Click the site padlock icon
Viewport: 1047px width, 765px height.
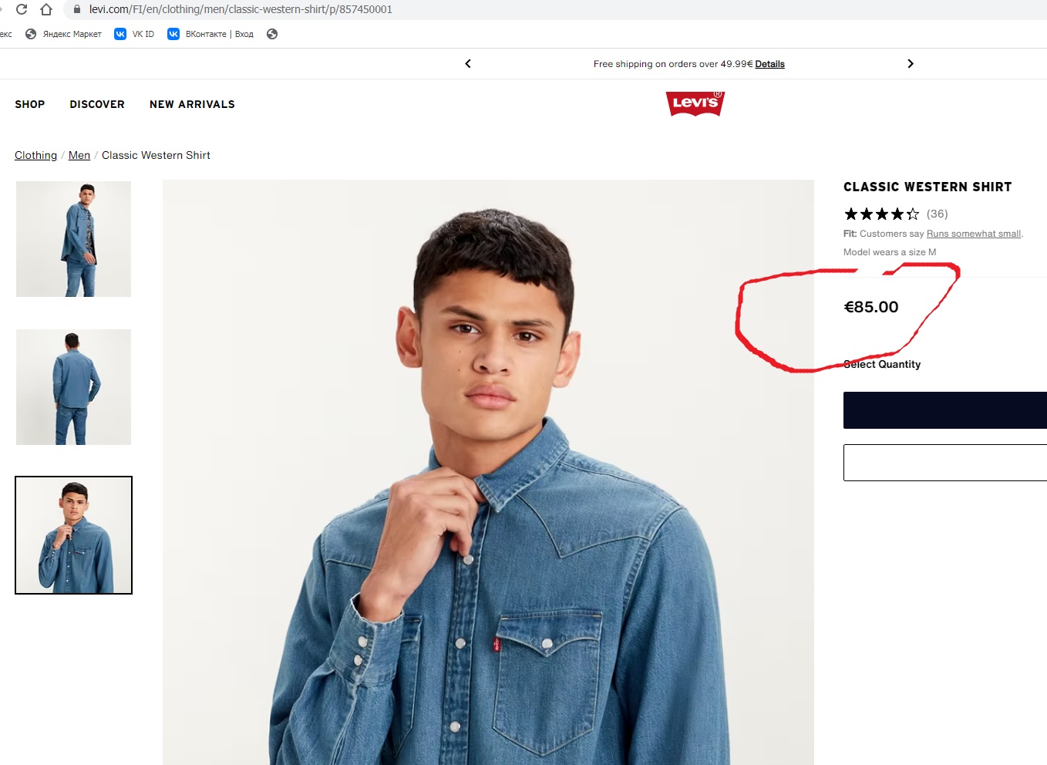pyautogui.click(x=76, y=9)
